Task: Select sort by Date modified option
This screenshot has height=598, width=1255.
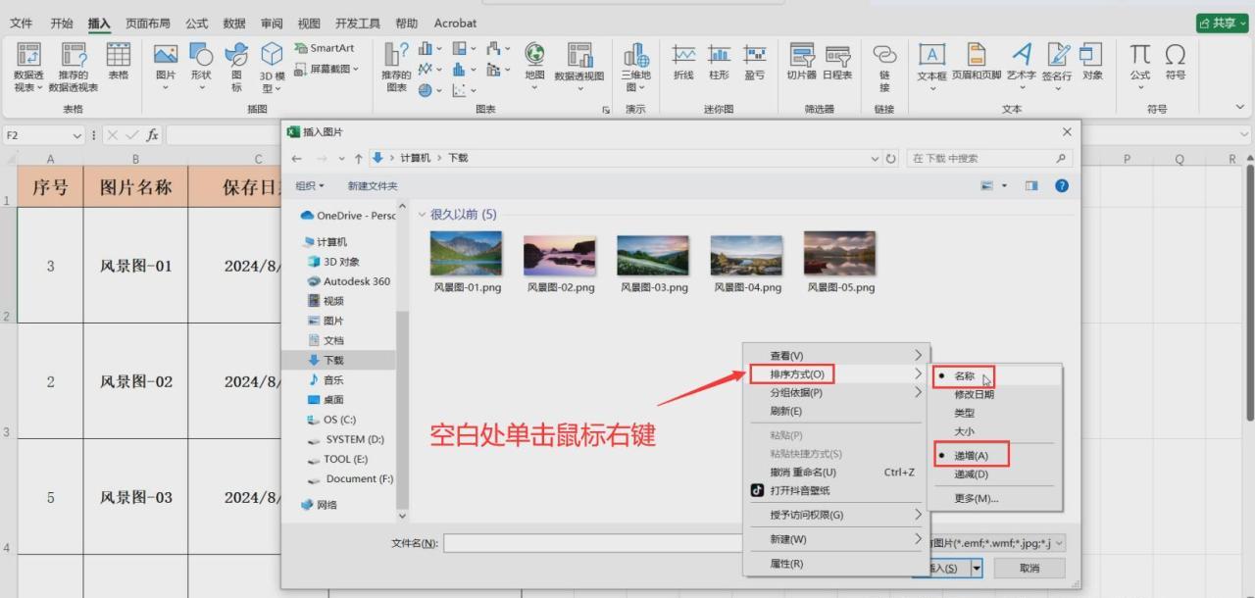Action: click(974, 394)
